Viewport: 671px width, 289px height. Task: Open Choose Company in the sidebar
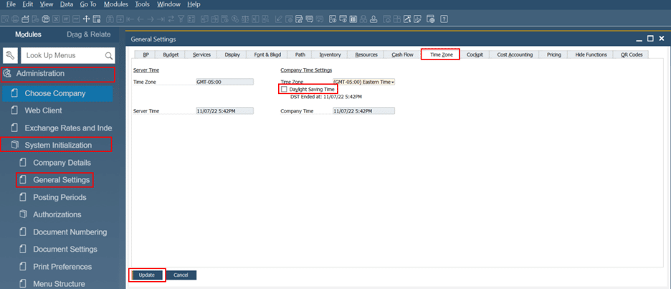[x=57, y=93]
